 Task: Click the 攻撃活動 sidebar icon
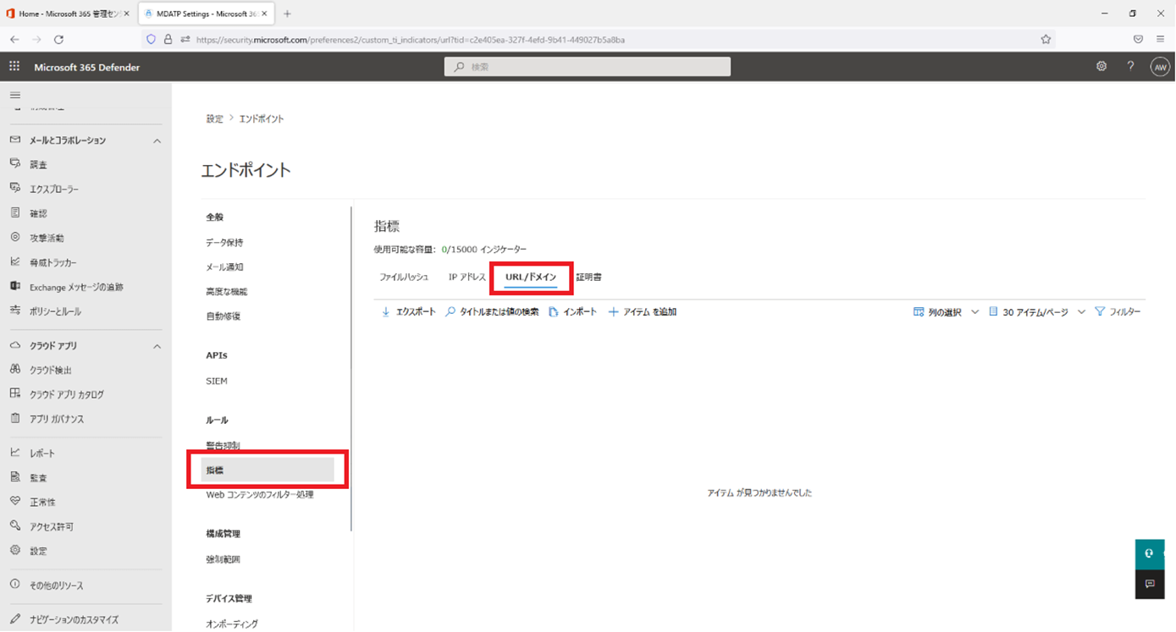[x=14, y=238]
